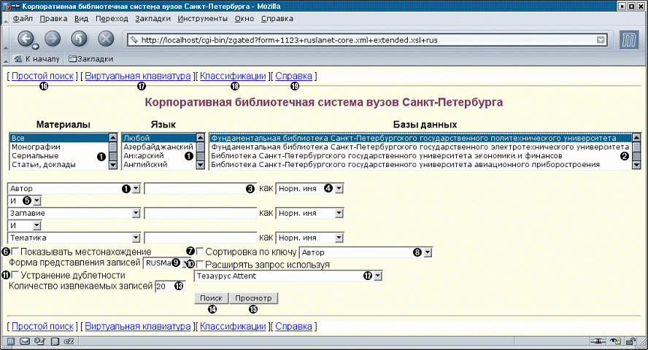
Task: Select 'Азербайджанский' in Язык list
Action: [x=158, y=147]
